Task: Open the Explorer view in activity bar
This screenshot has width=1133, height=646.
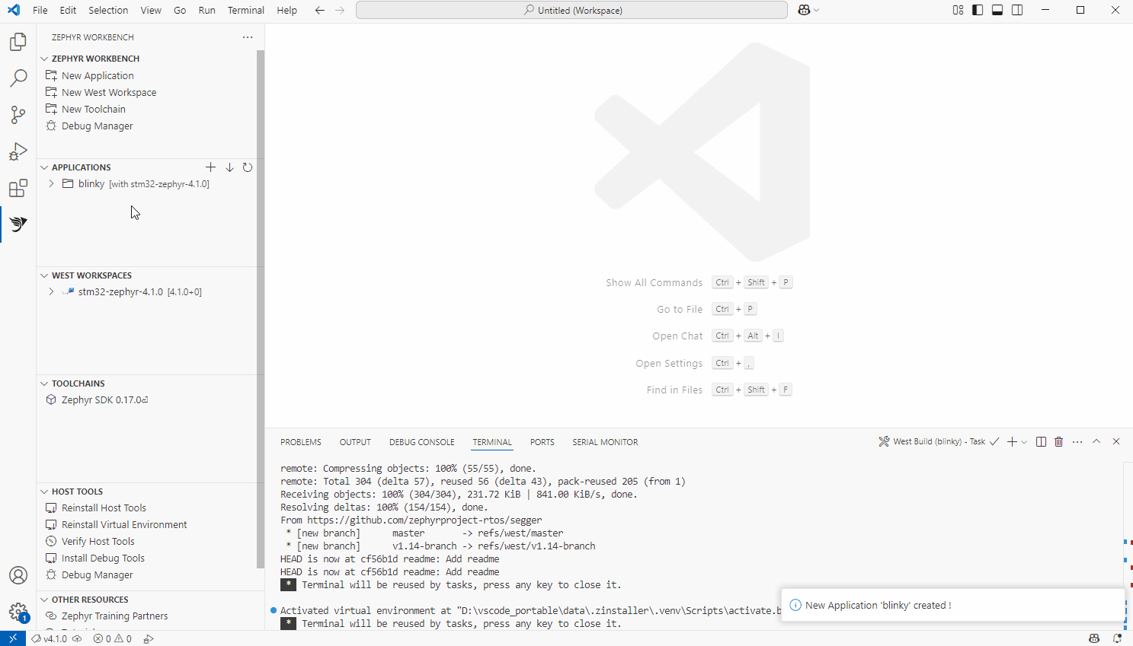Action: coord(18,42)
